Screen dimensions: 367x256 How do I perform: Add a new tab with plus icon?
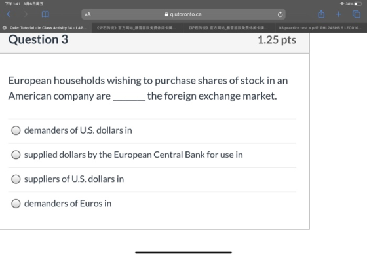coord(338,14)
